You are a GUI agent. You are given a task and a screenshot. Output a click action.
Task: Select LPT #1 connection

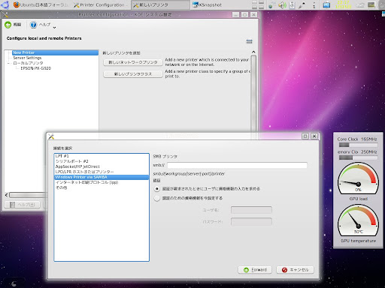tap(102, 156)
